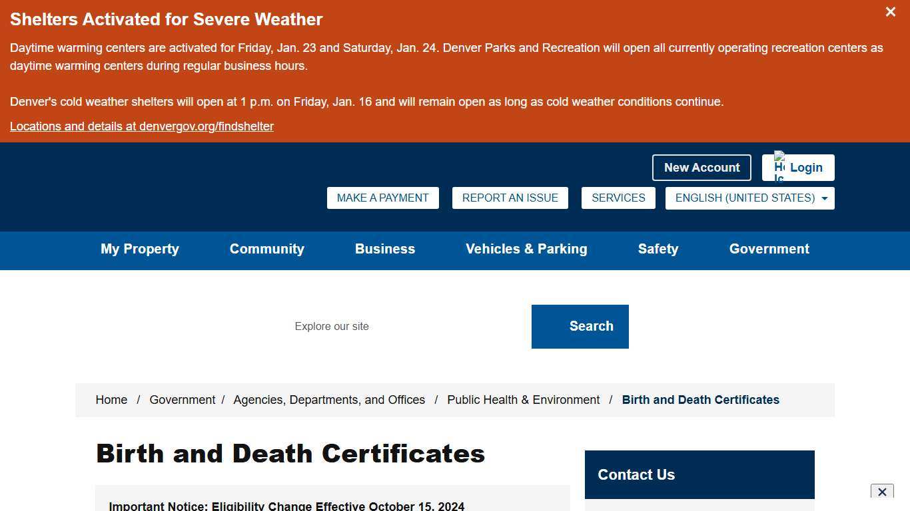Dismiss the severe weather alert banner
Image resolution: width=910 pixels, height=511 pixels.
(x=890, y=11)
